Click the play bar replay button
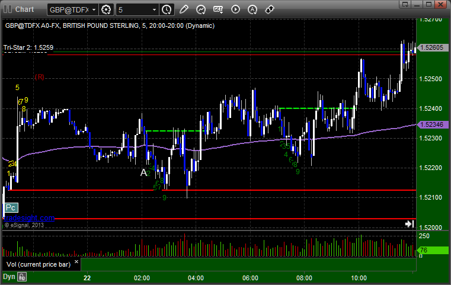 click(235, 9)
